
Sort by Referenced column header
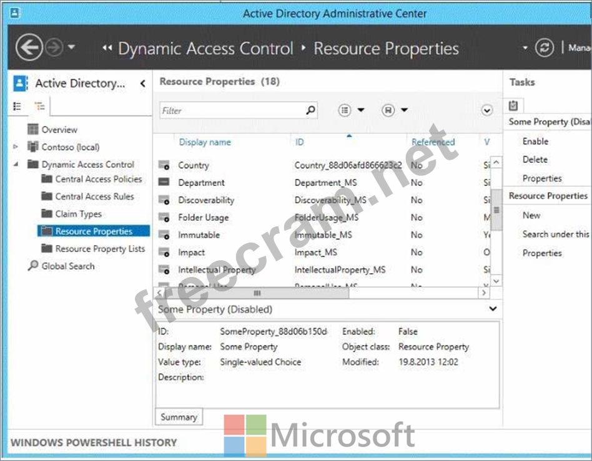click(x=433, y=142)
